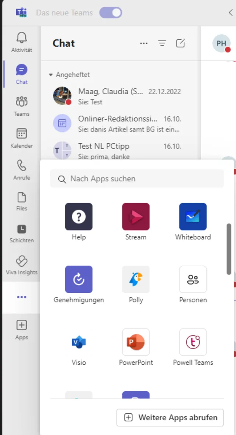Viewport: 236px width, 435px height.
Task: Click the Chat heading text
Action: [63, 43]
